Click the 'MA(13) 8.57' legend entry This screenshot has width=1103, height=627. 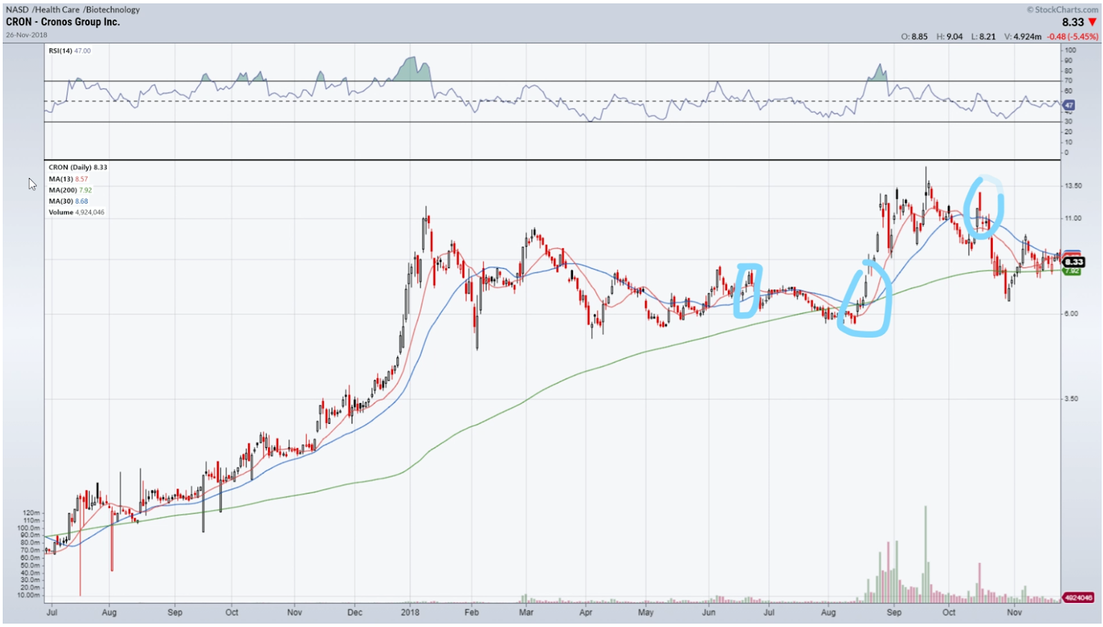pos(68,179)
